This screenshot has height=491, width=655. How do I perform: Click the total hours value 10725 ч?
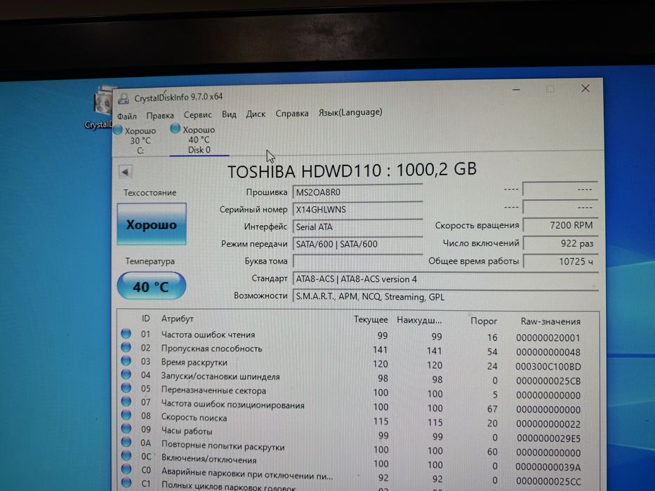point(560,262)
